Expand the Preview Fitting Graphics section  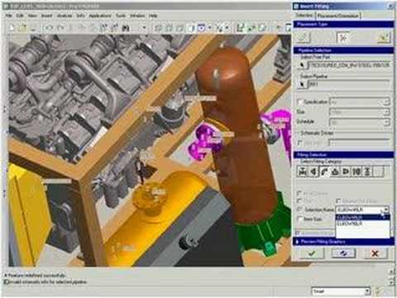tap(297, 242)
